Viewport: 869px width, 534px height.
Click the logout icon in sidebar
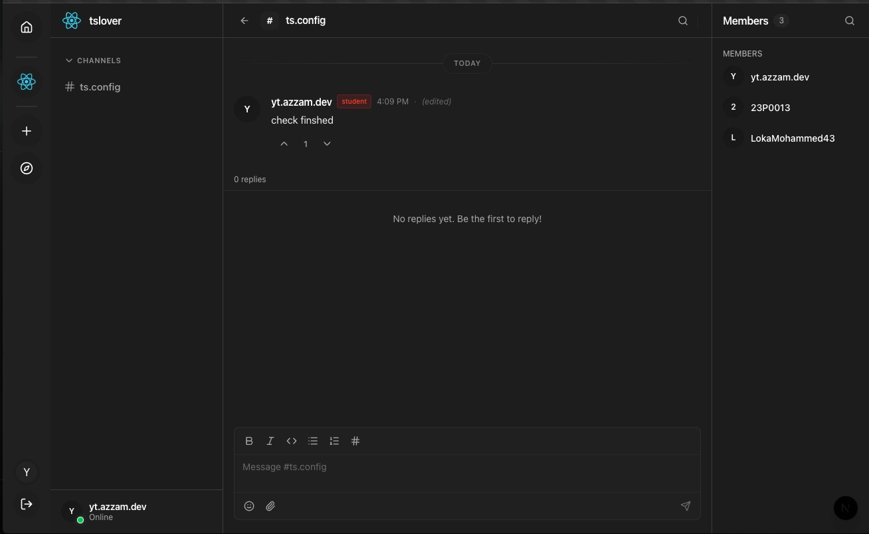tap(27, 504)
